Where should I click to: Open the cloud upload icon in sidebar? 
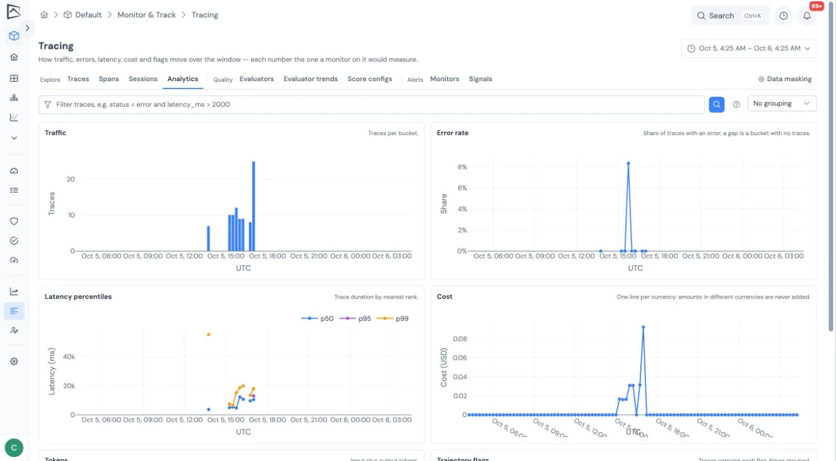[x=14, y=260]
